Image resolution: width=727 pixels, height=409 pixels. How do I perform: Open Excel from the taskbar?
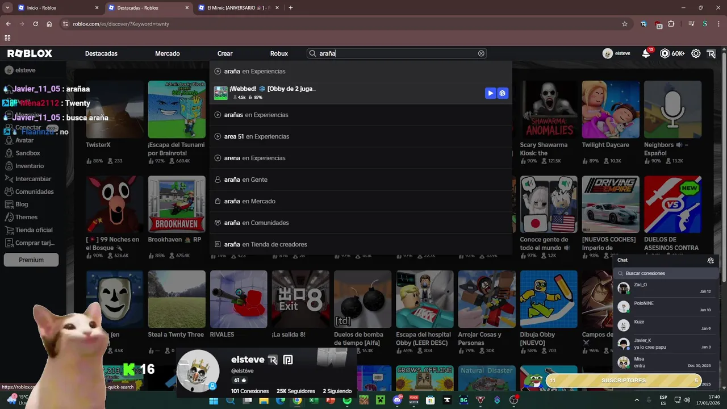coord(314,400)
